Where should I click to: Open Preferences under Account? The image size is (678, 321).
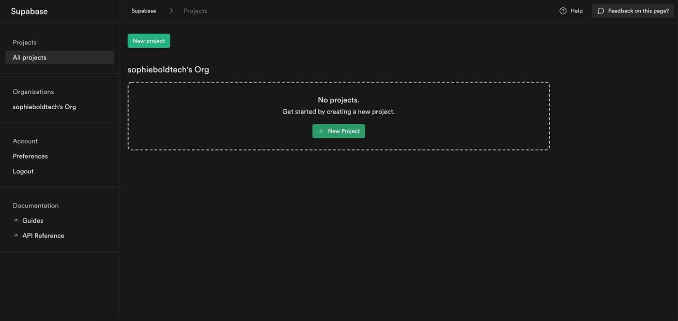pos(30,156)
